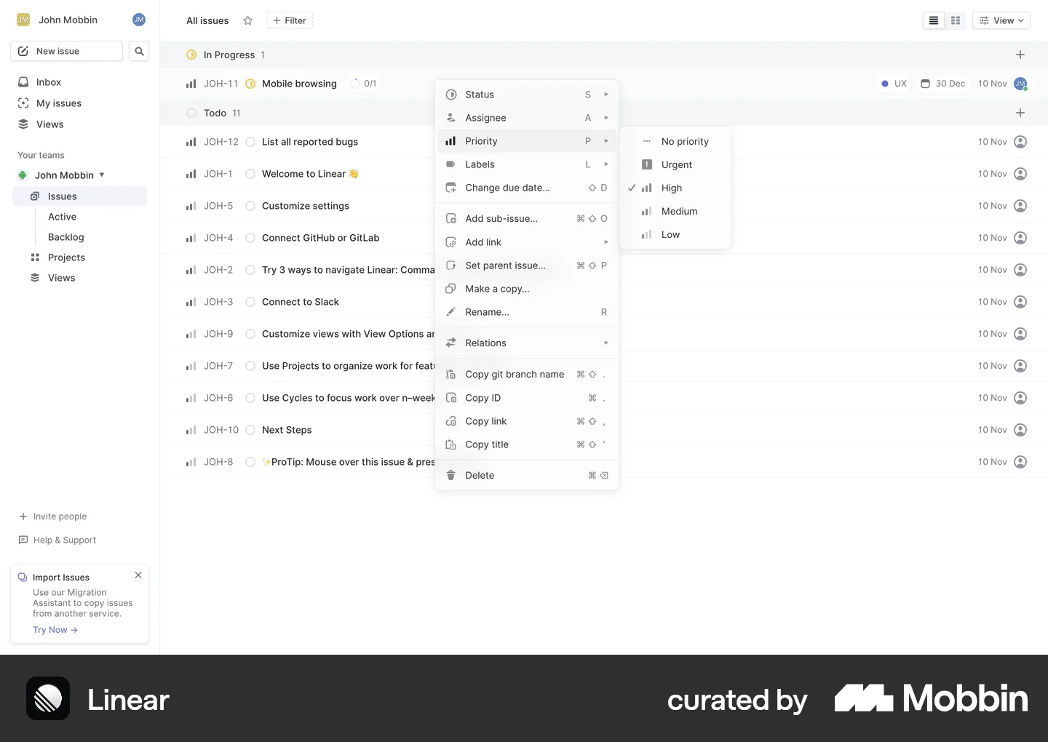
Task: Click the Delete trash entry
Action: [x=527, y=475]
